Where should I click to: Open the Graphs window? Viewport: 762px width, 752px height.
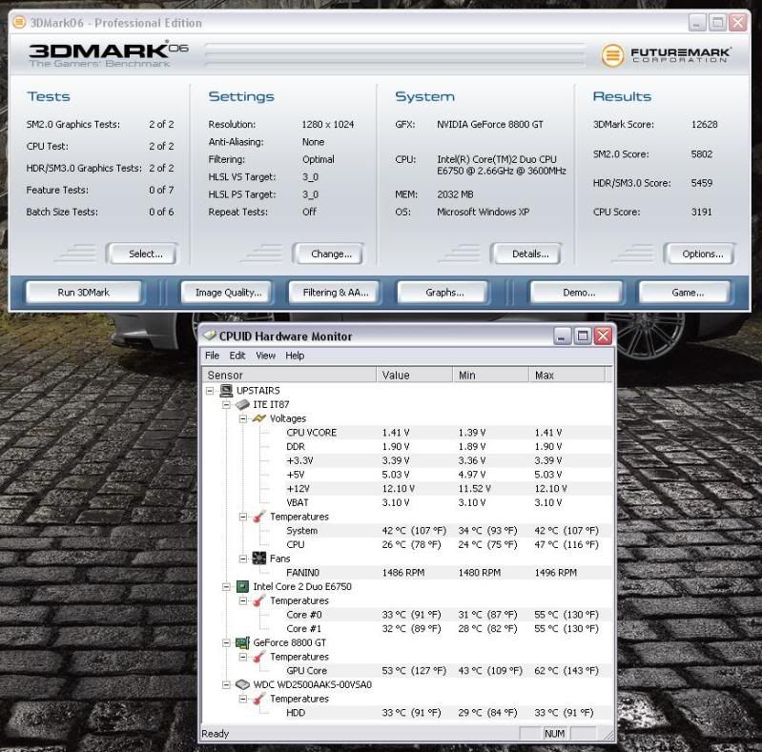[x=444, y=292]
